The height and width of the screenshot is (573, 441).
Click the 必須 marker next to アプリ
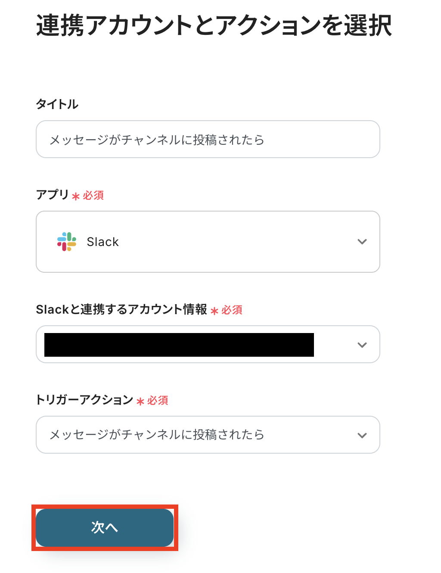(x=93, y=196)
